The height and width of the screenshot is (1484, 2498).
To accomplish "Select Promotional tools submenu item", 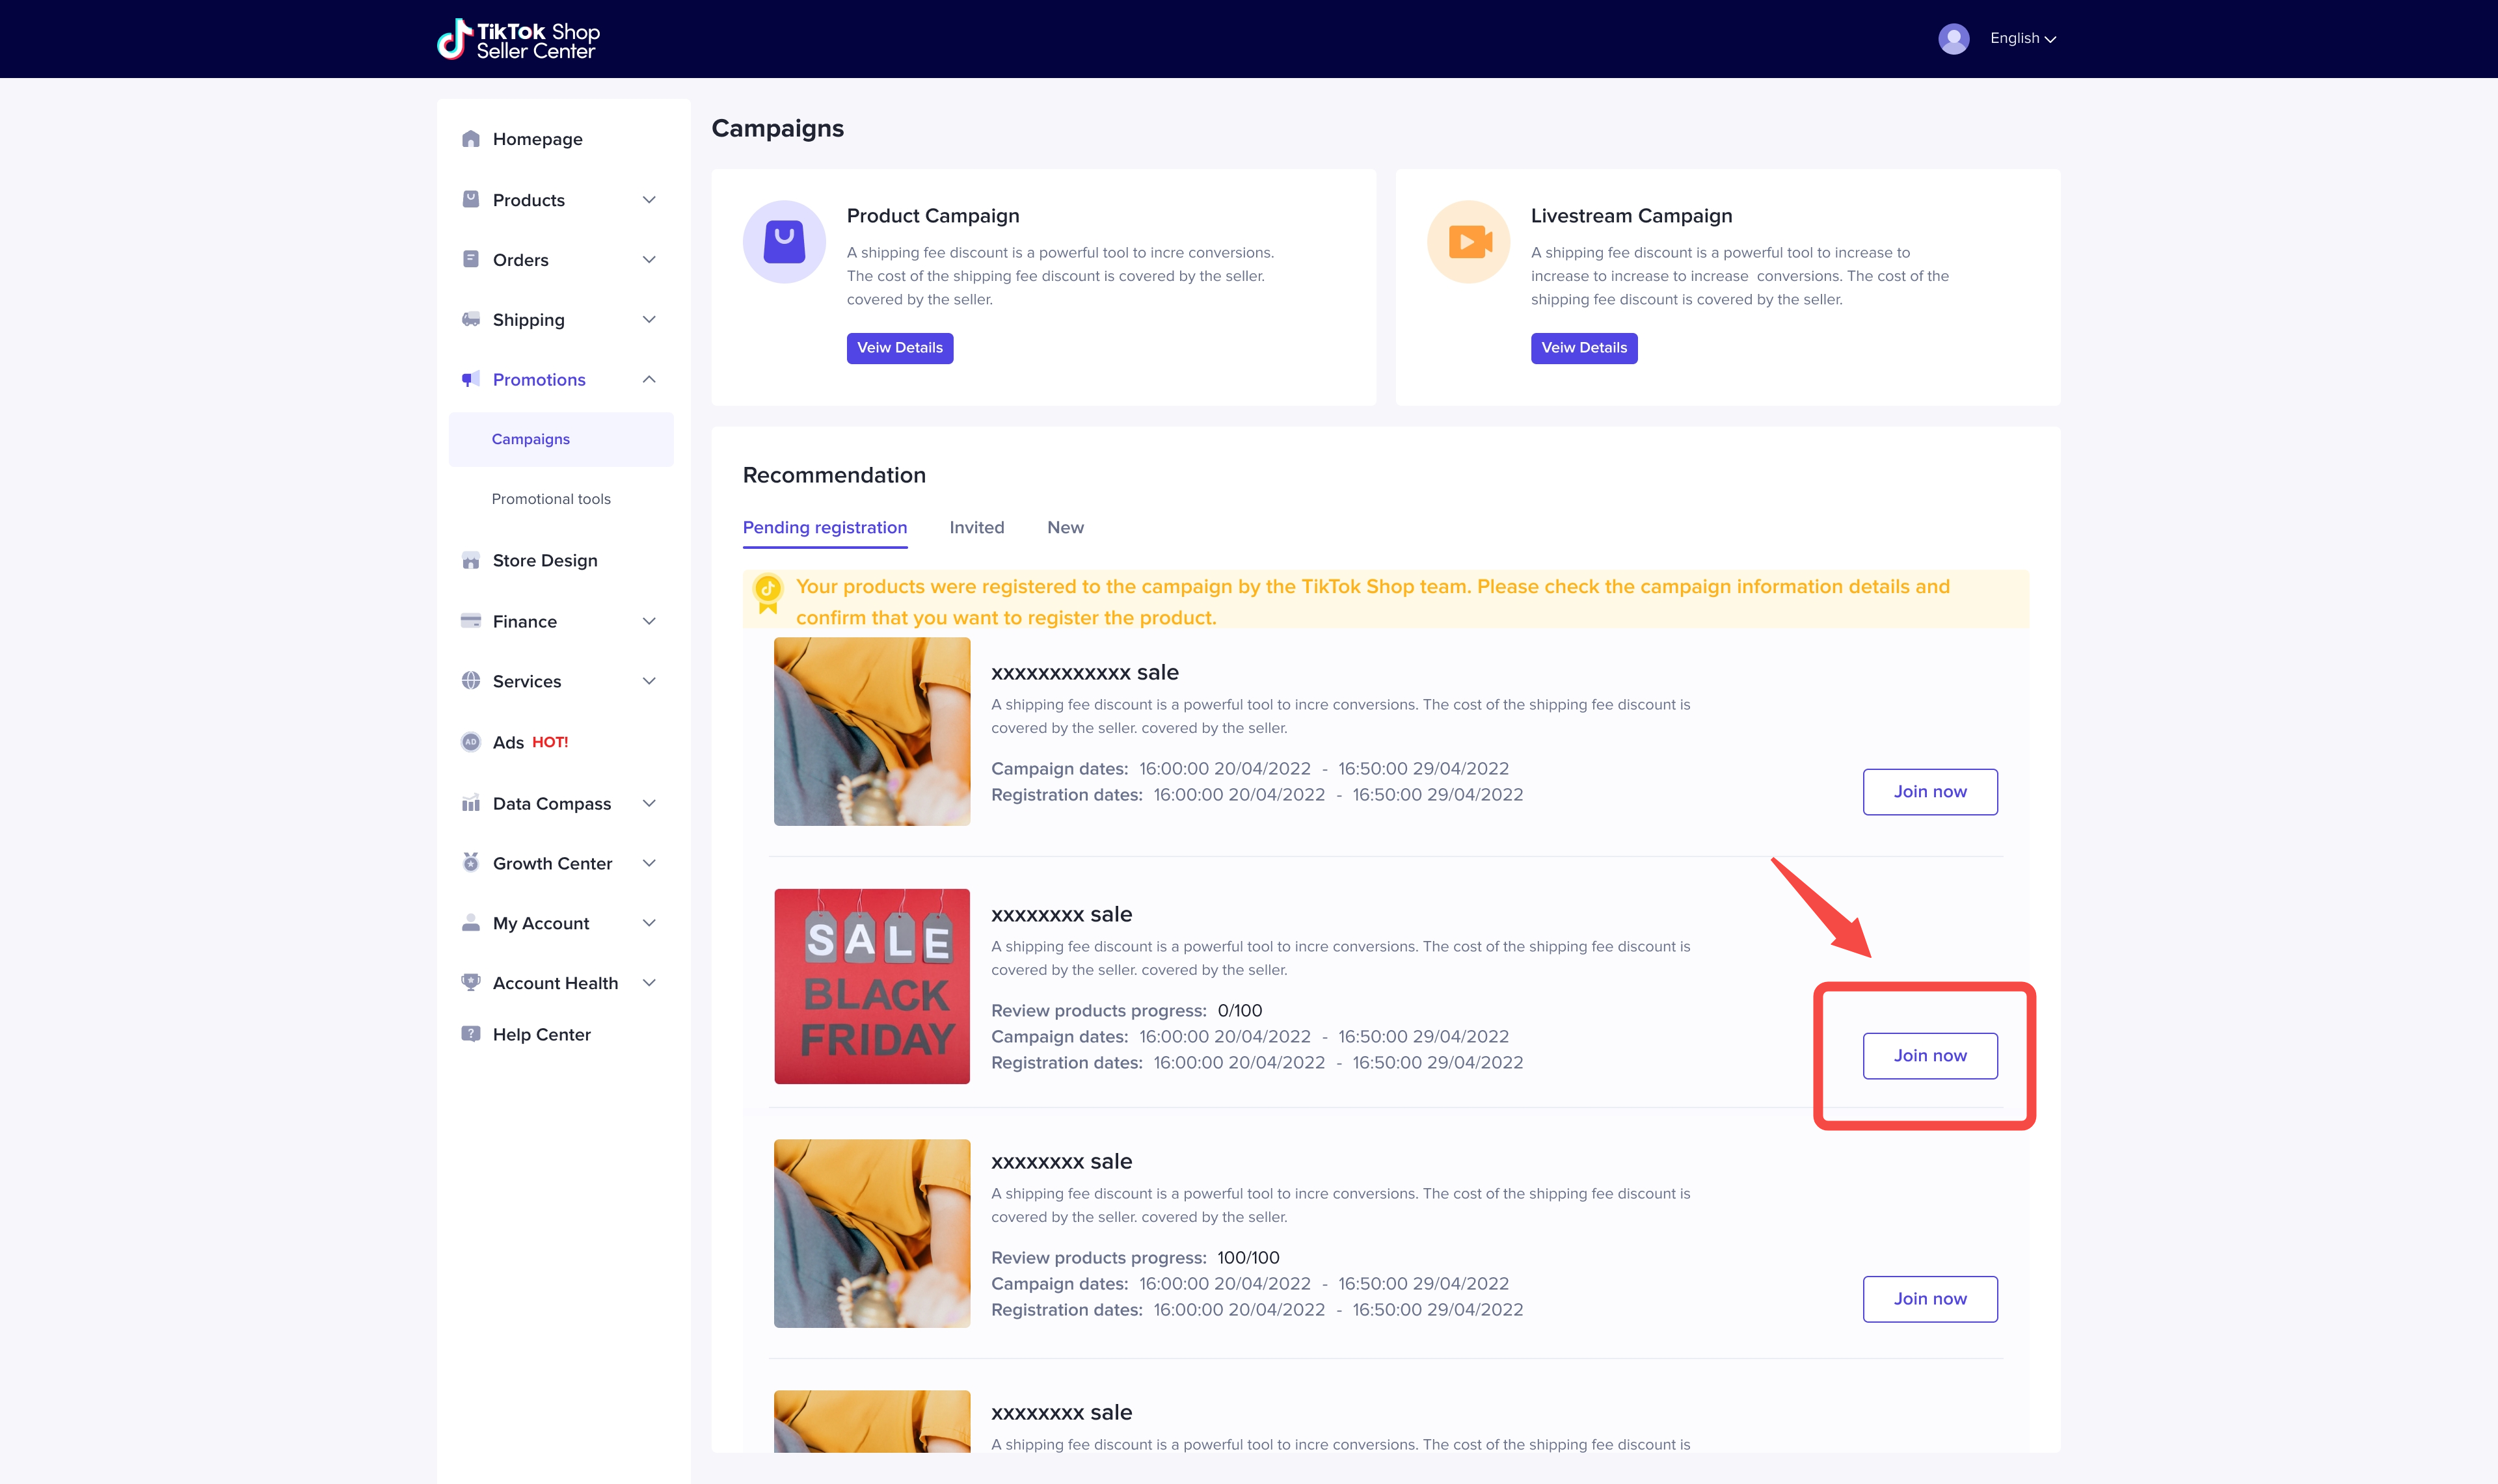I will [x=551, y=499].
